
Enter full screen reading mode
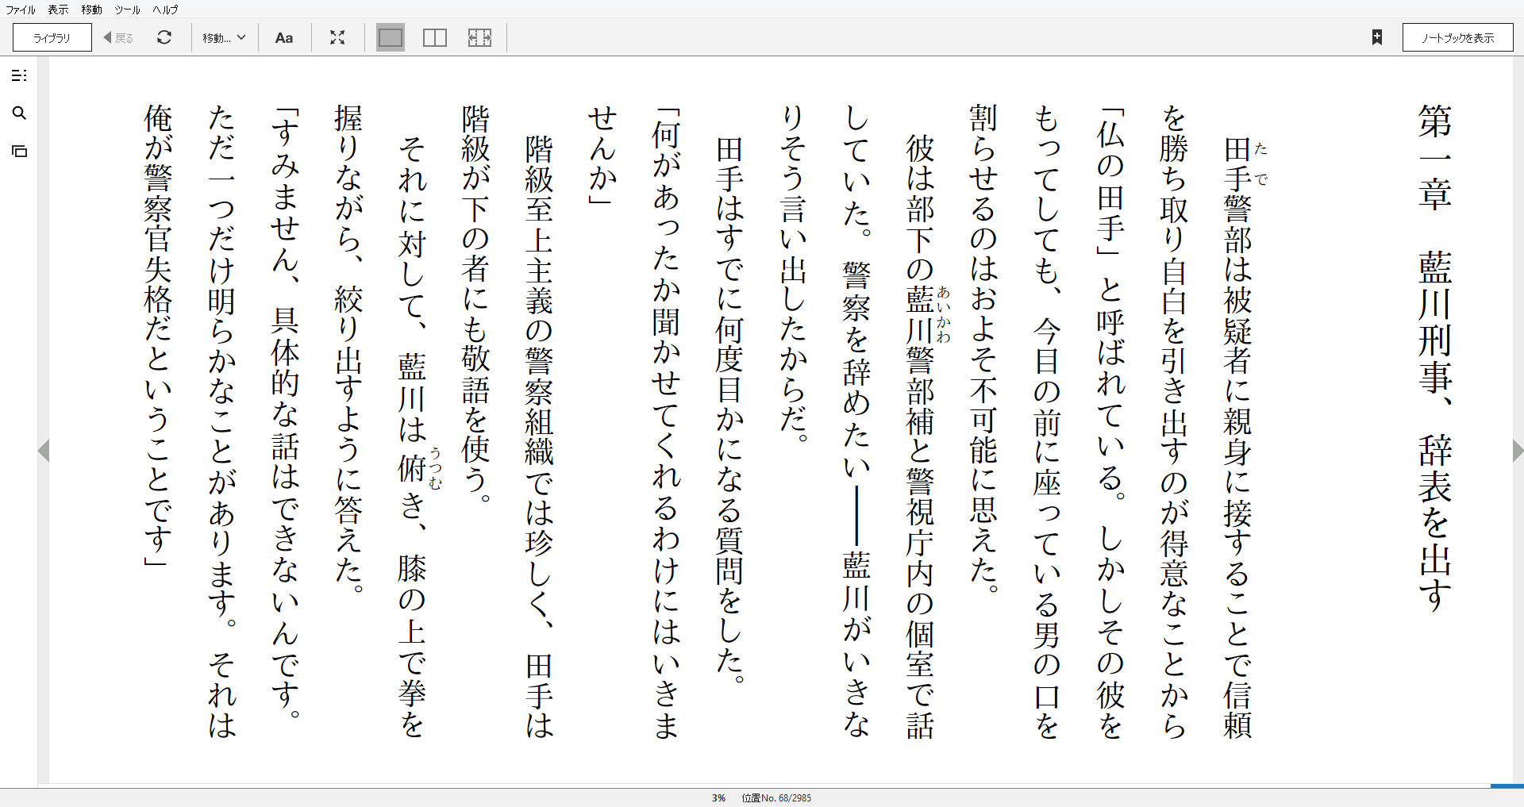pyautogui.click(x=337, y=37)
